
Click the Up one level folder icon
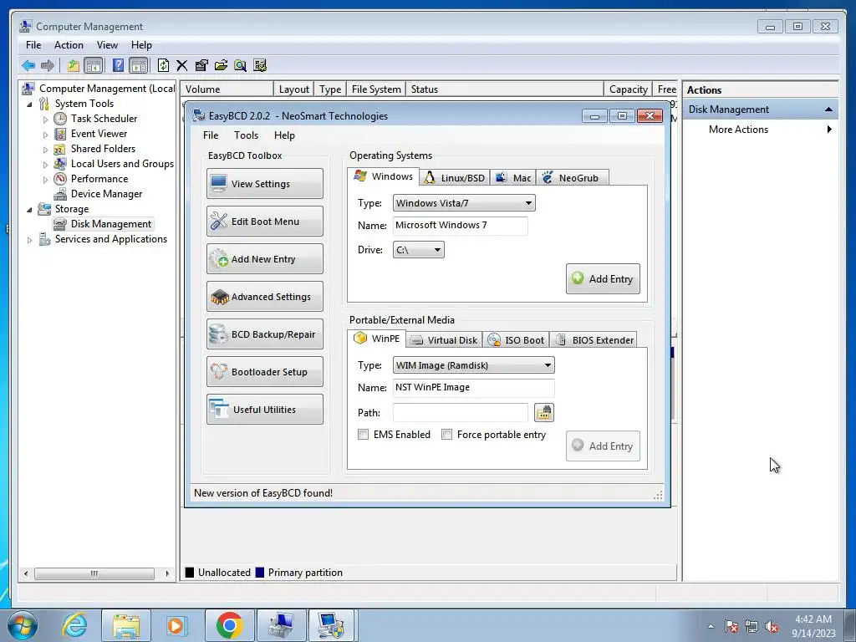pos(73,65)
